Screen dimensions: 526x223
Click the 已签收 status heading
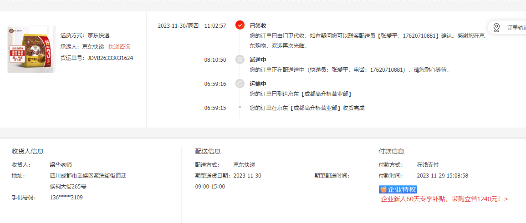(x=258, y=26)
